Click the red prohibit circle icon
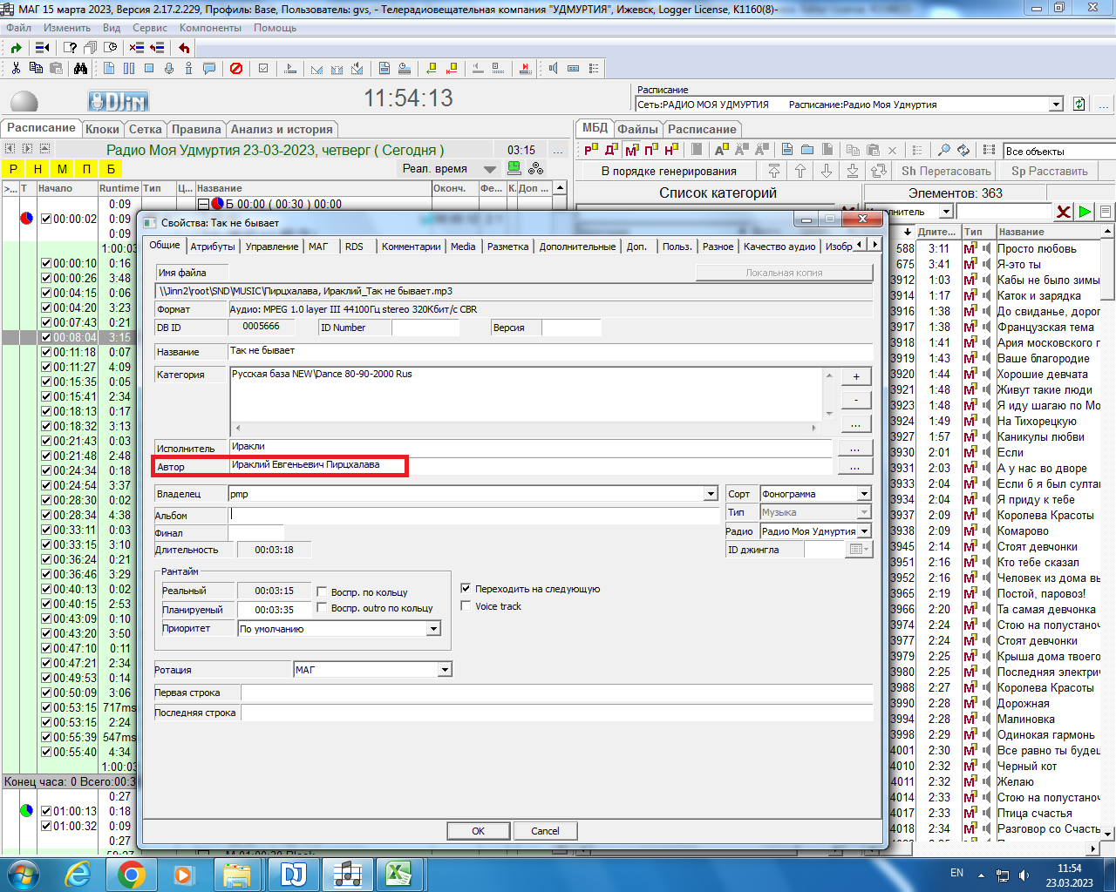This screenshot has width=1116, height=892. point(236,68)
